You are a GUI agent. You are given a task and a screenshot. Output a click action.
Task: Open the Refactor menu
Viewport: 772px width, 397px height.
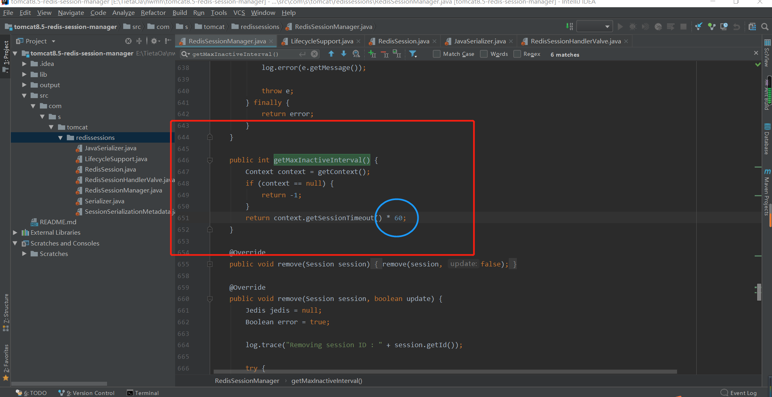[x=153, y=13]
